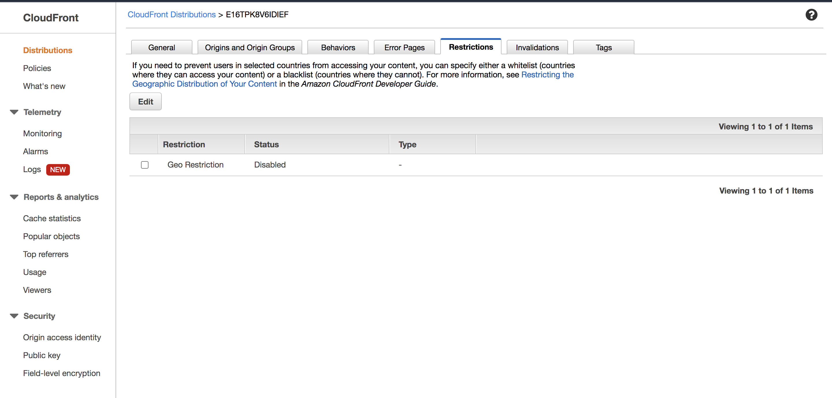Open the Restricting the Geographic Distribution link

(x=547, y=75)
